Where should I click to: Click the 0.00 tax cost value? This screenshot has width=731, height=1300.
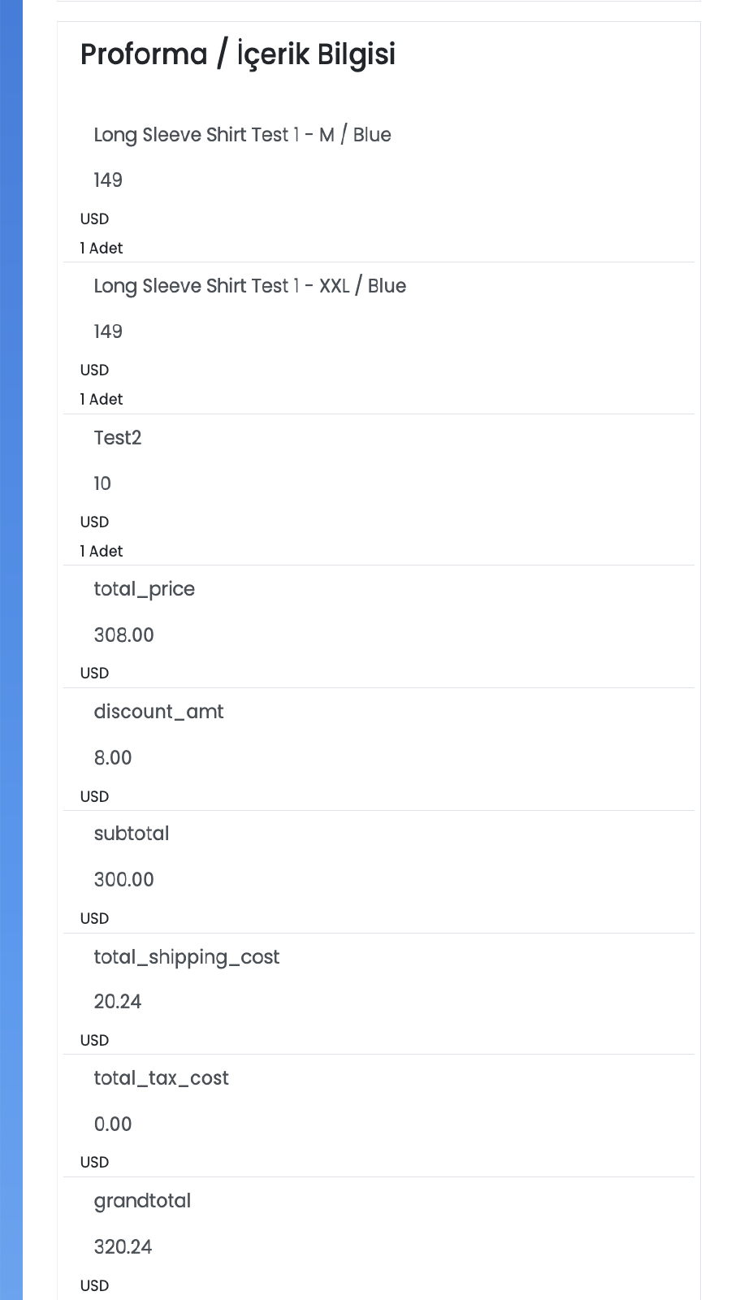tap(113, 1124)
